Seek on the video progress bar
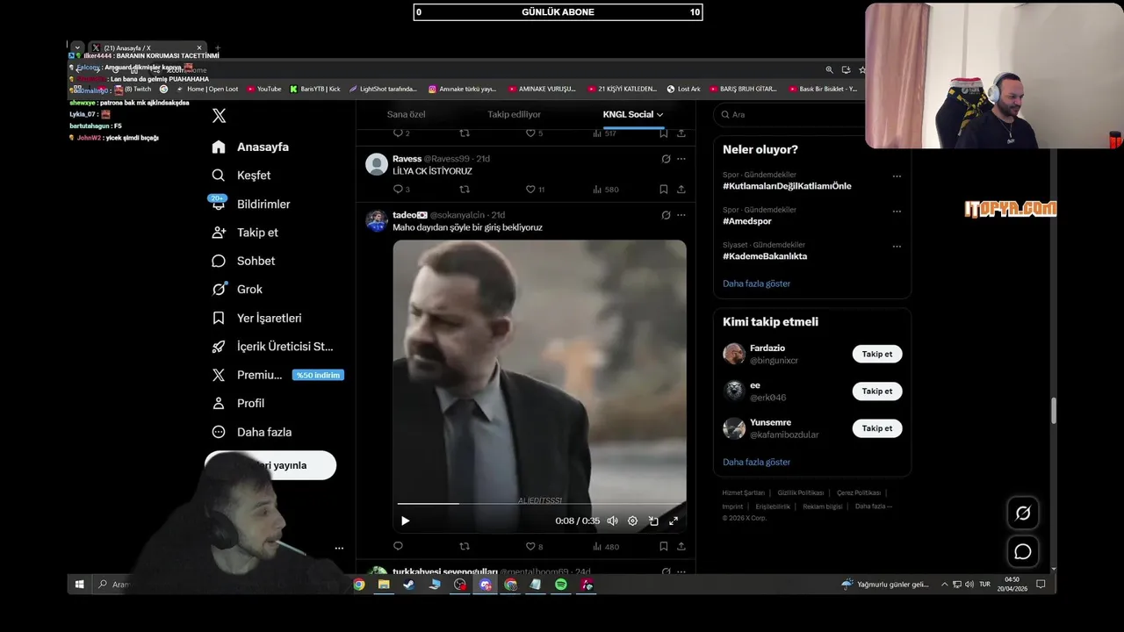Image resolution: width=1124 pixels, height=632 pixels. tap(540, 504)
